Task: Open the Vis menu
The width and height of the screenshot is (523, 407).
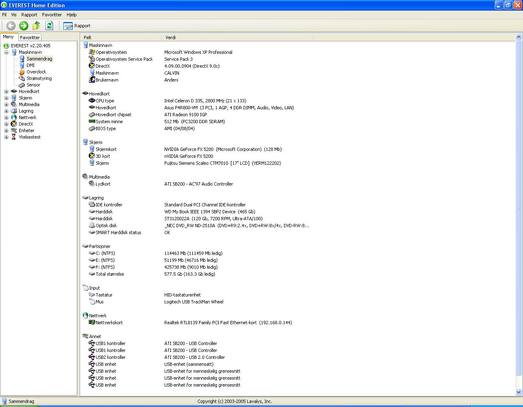Action: pyautogui.click(x=14, y=15)
